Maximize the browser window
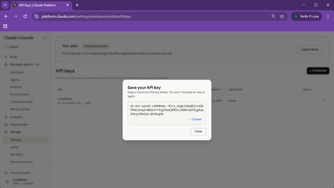 pyautogui.click(x=316, y=5)
